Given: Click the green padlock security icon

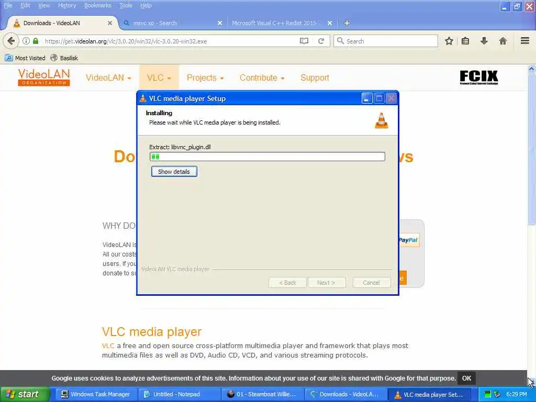Looking at the screenshot, I should [36, 41].
